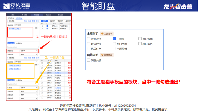Collapse 板块筛选 conditions with 收起
The width and height of the screenshot is (198, 112).
[37, 28]
